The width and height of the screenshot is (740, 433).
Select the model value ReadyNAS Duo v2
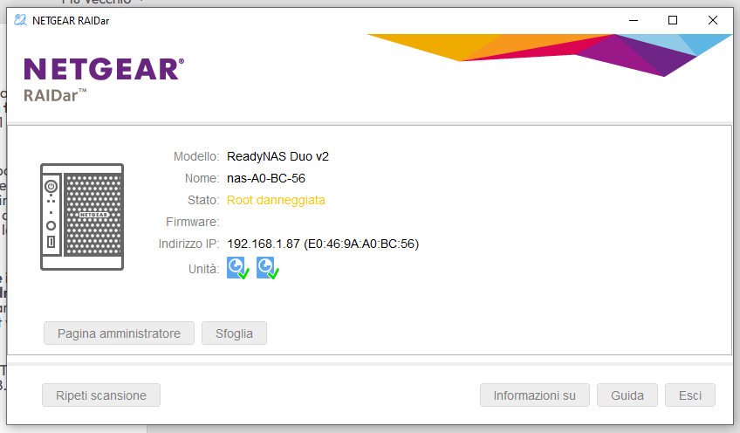(278, 156)
